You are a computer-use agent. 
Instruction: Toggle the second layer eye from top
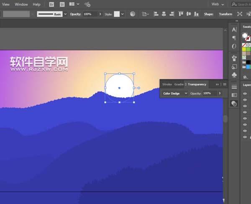(245, 100)
